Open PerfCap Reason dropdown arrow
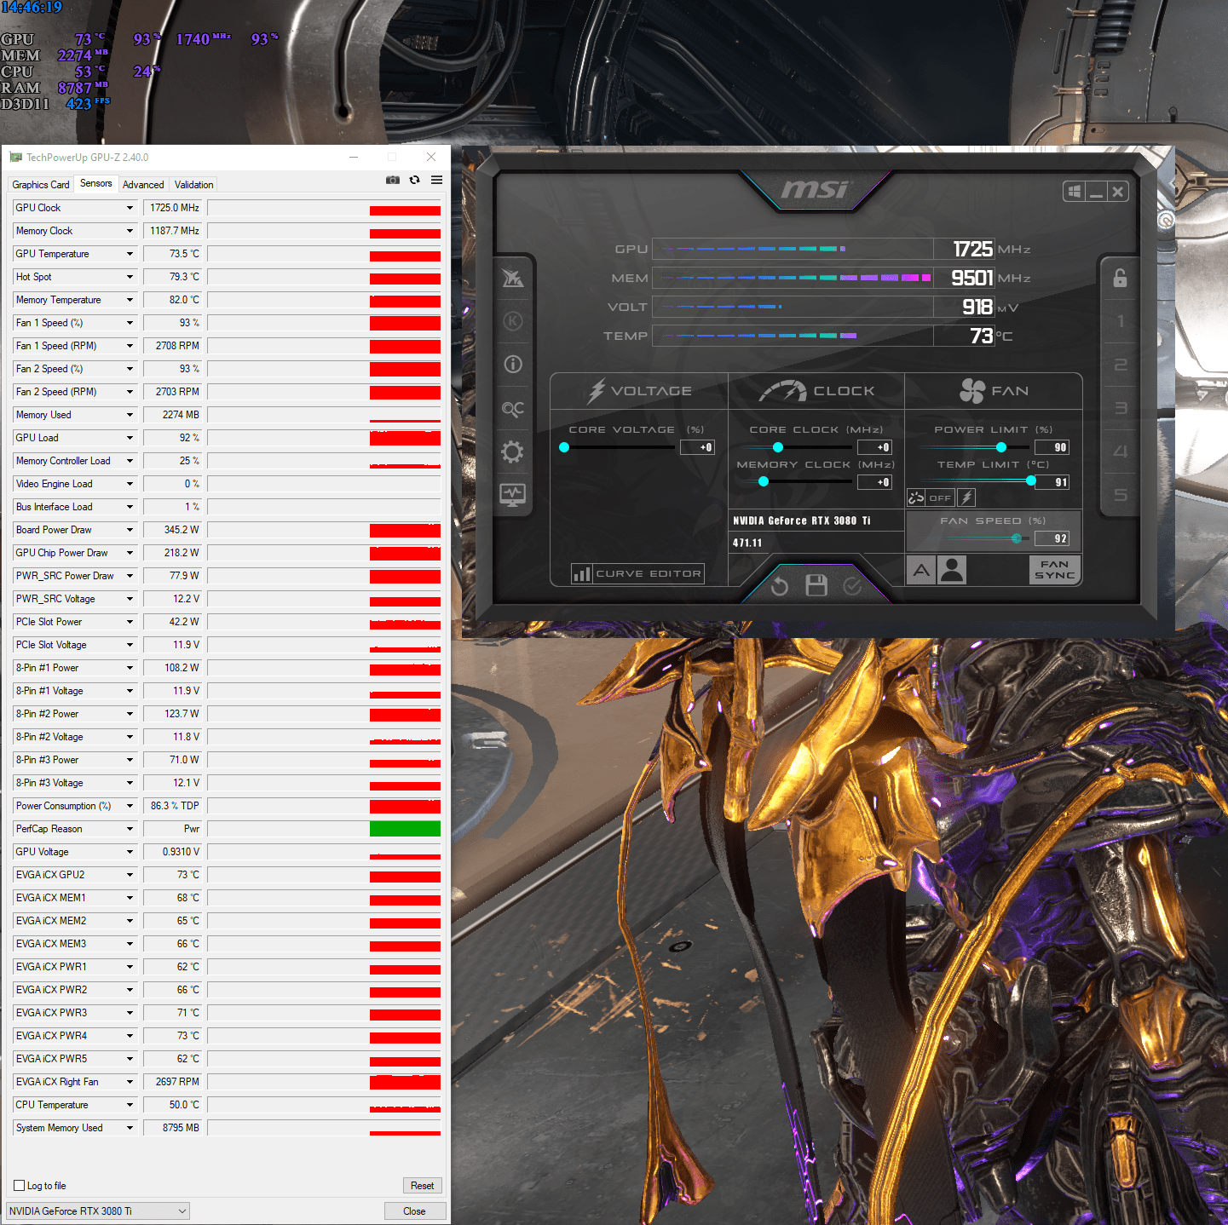1228x1225 pixels. (130, 829)
